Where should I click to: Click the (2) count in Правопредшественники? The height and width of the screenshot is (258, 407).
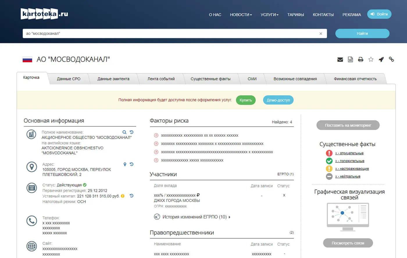292,232
